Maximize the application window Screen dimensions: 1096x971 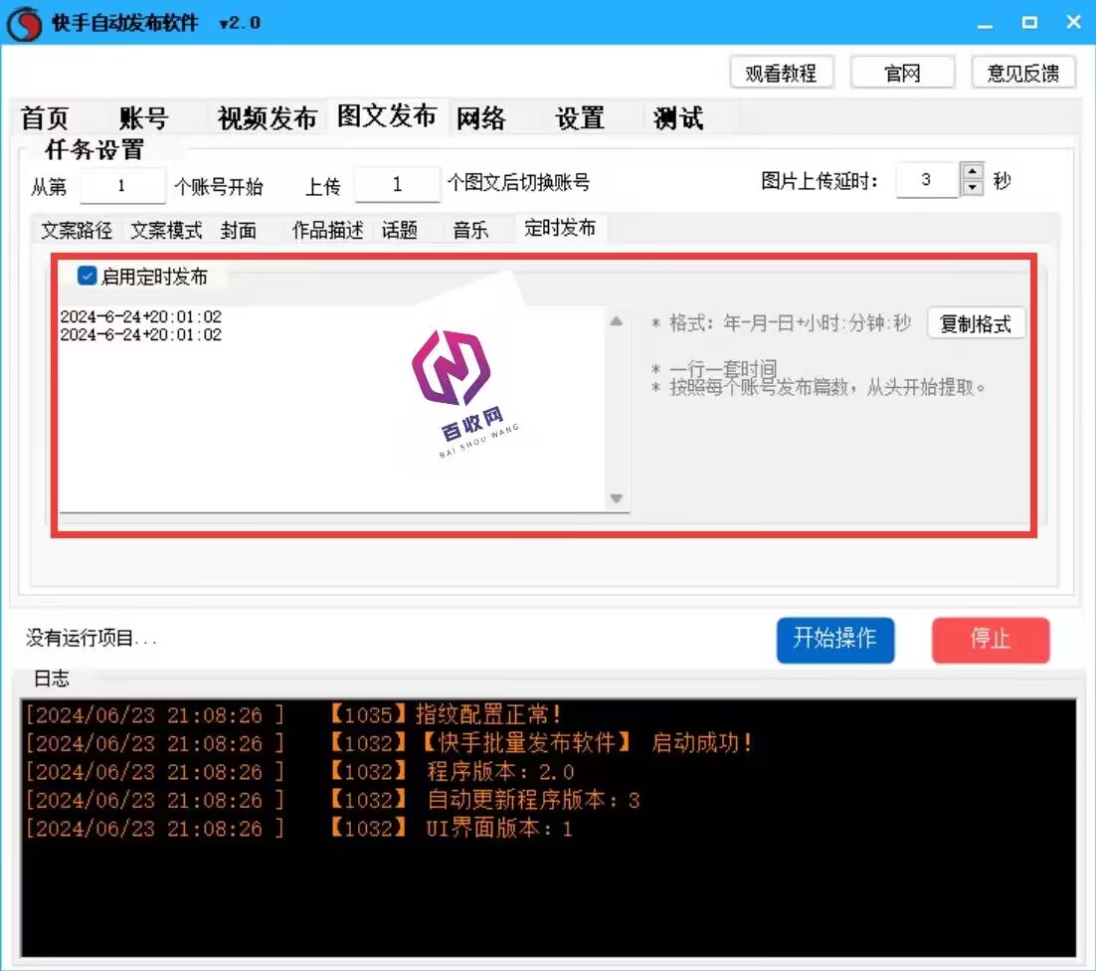point(1029,23)
